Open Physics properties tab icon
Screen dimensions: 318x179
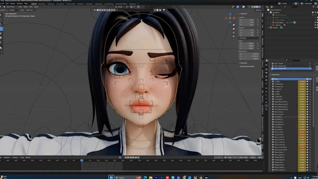[x=266, y=99]
